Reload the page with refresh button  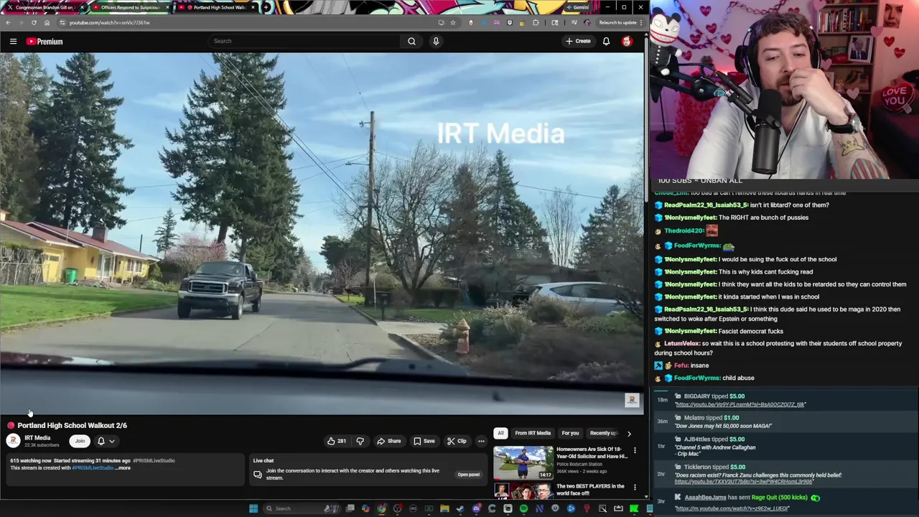[34, 22]
